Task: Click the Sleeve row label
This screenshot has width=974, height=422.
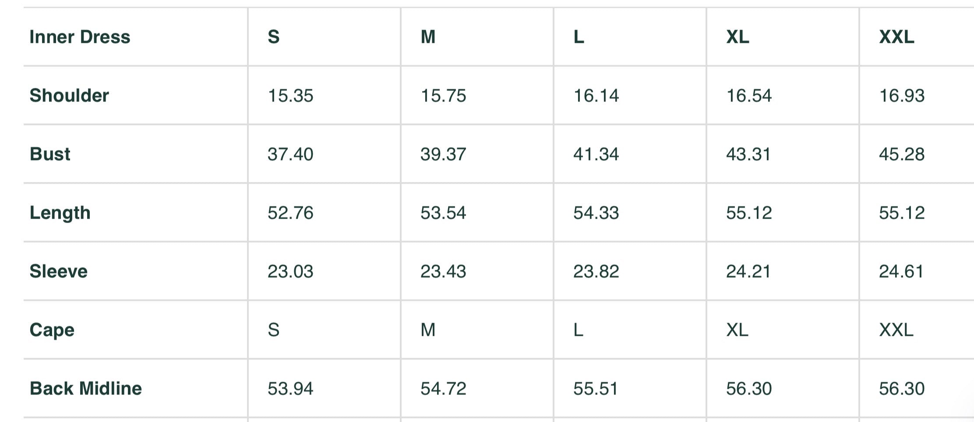Action: (x=59, y=271)
